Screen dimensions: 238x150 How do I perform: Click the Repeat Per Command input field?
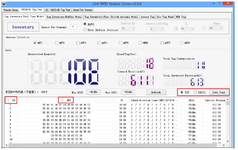click(x=73, y=27)
